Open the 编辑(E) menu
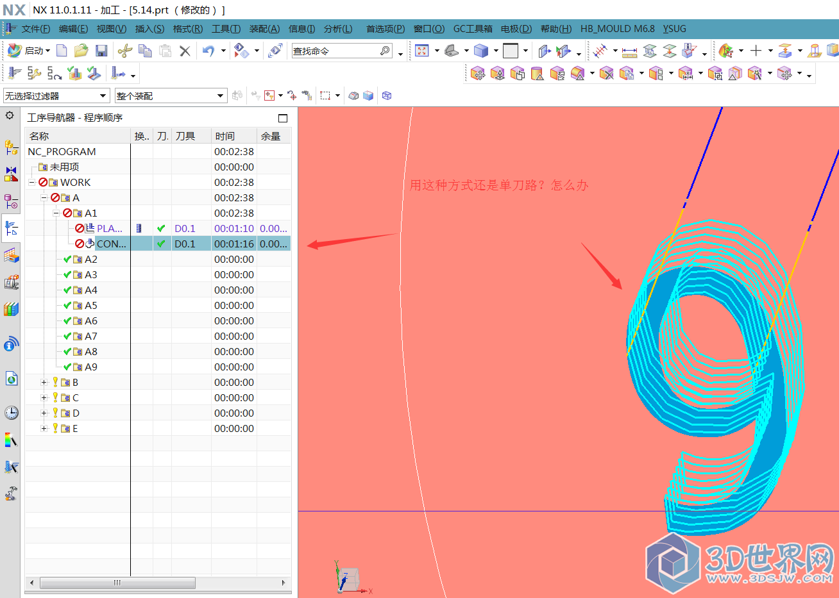Viewport: 839px width, 598px height. point(73,29)
